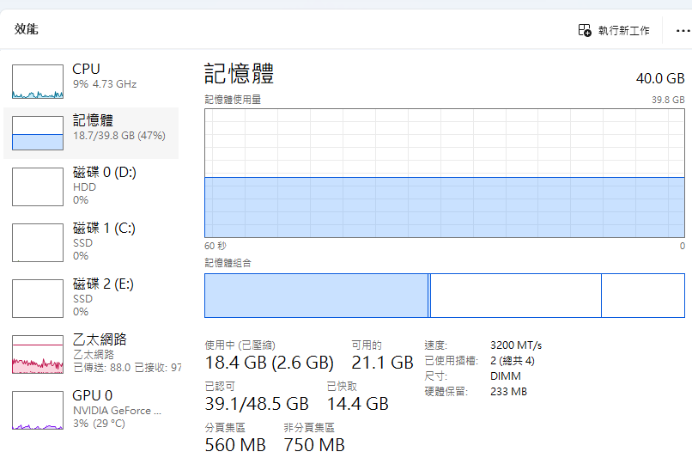Open the three-dot more options menu
692x458 pixels.
click(683, 30)
